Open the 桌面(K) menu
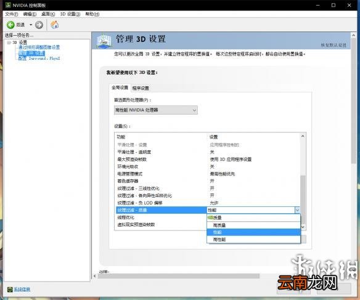 pos(48,14)
